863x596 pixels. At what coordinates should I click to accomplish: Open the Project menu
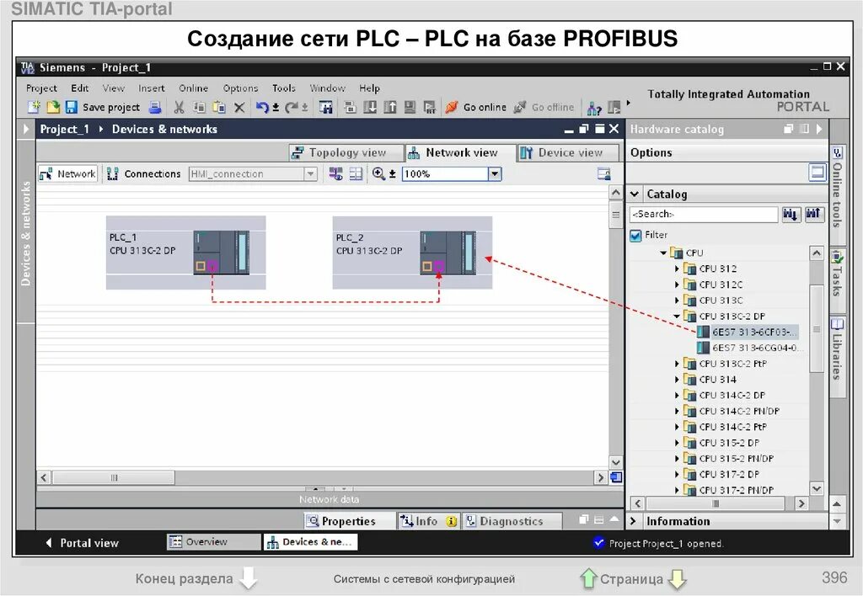41,88
